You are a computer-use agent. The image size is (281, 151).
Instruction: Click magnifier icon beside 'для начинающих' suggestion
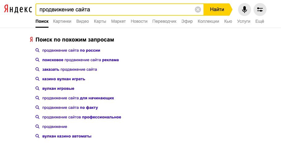point(37,98)
